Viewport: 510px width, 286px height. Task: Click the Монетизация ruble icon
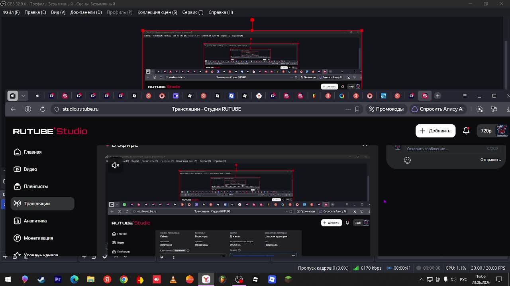pyautogui.click(x=17, y=238)
